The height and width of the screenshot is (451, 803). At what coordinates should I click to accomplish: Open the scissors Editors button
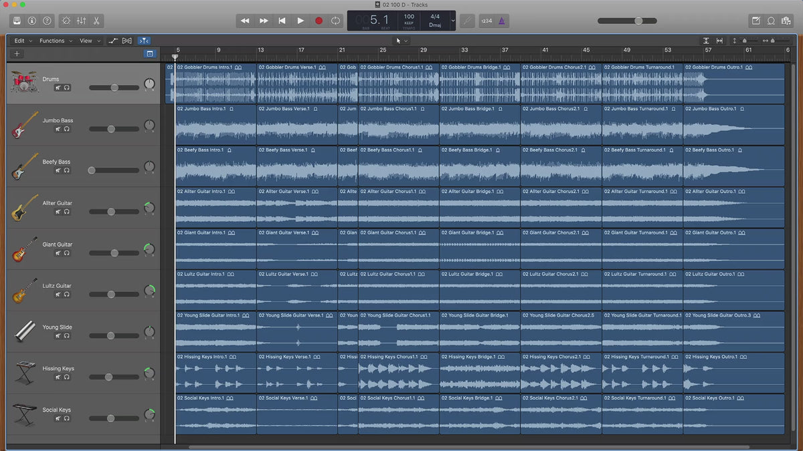[x=96, y=21]
